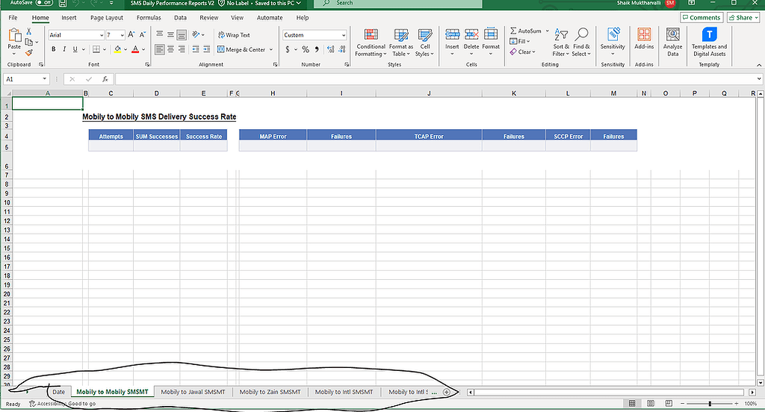Open font name dropdown
Image resolution: width=765 pixels, height=412 pixels.
coord(102,35)
